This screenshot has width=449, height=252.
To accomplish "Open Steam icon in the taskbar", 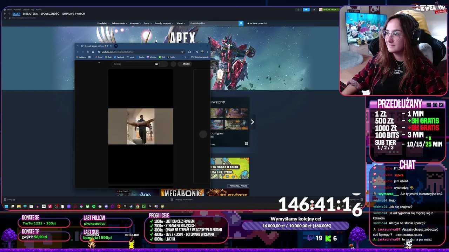I will coord(131,206).
